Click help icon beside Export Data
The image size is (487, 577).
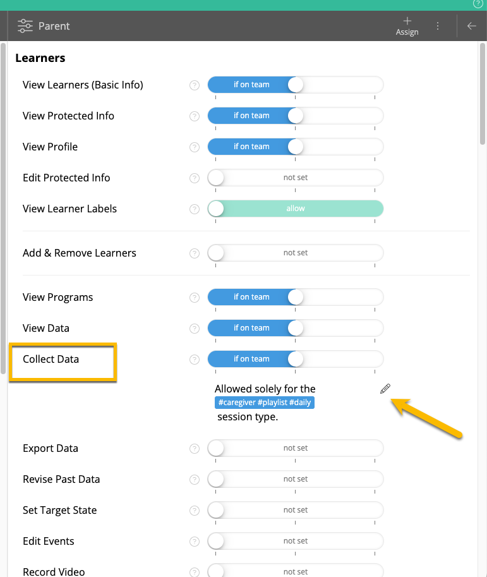[x=195, y=449]
